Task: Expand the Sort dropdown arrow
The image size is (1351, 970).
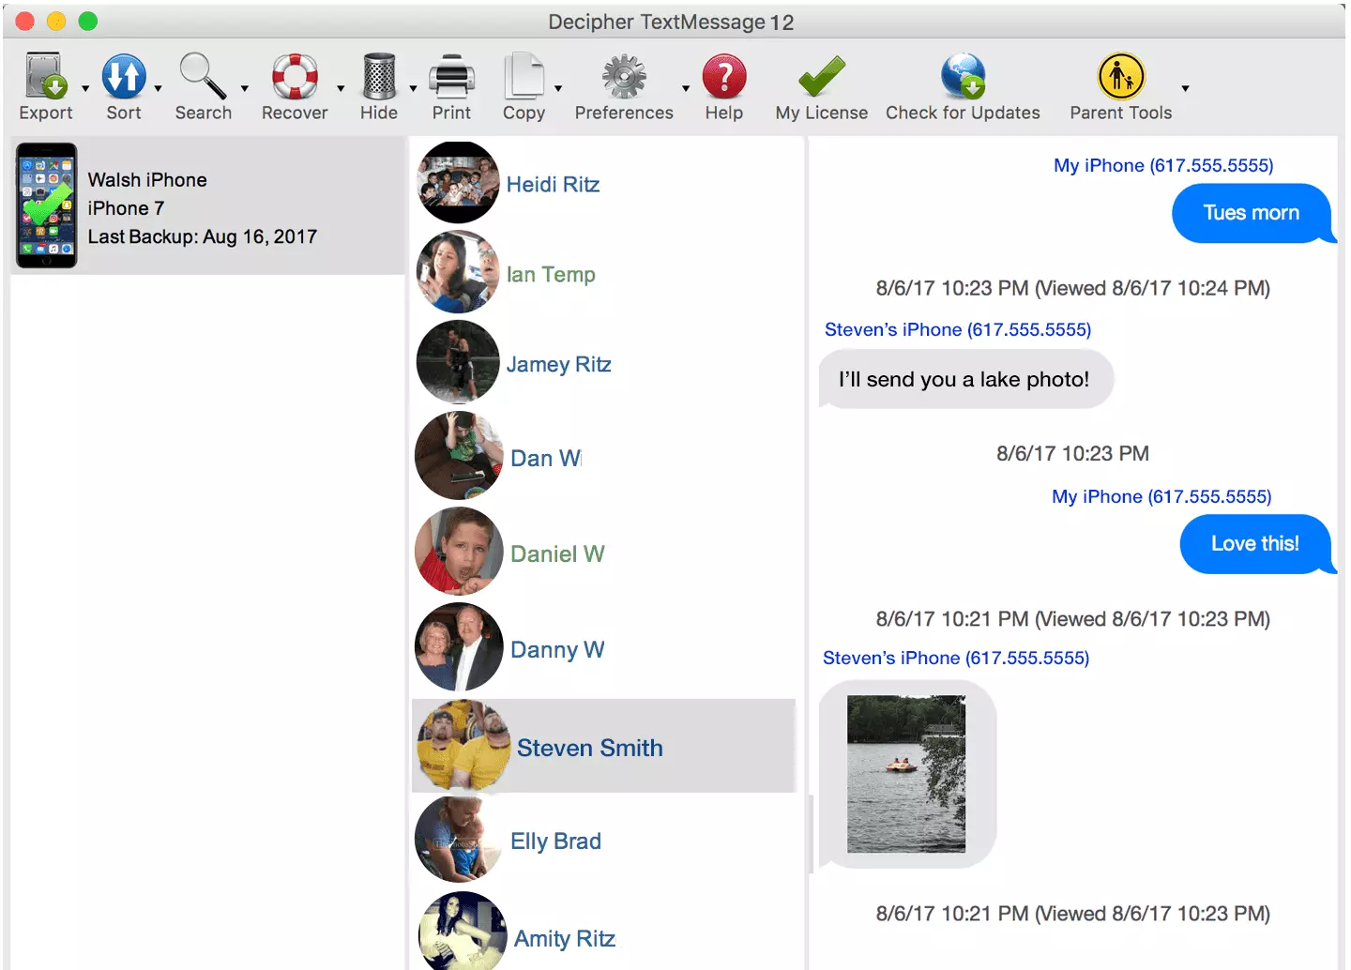Action: [x=158, y=88]
